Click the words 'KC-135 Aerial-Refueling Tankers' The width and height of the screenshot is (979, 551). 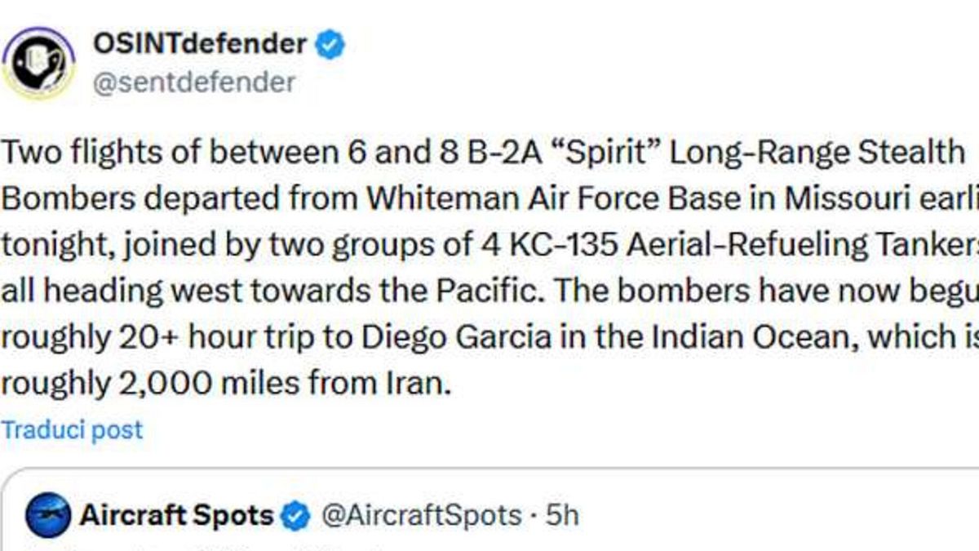739,245
